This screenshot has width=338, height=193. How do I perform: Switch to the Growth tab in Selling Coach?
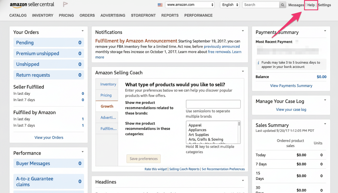pyautogui.click(x=107, y=106)
